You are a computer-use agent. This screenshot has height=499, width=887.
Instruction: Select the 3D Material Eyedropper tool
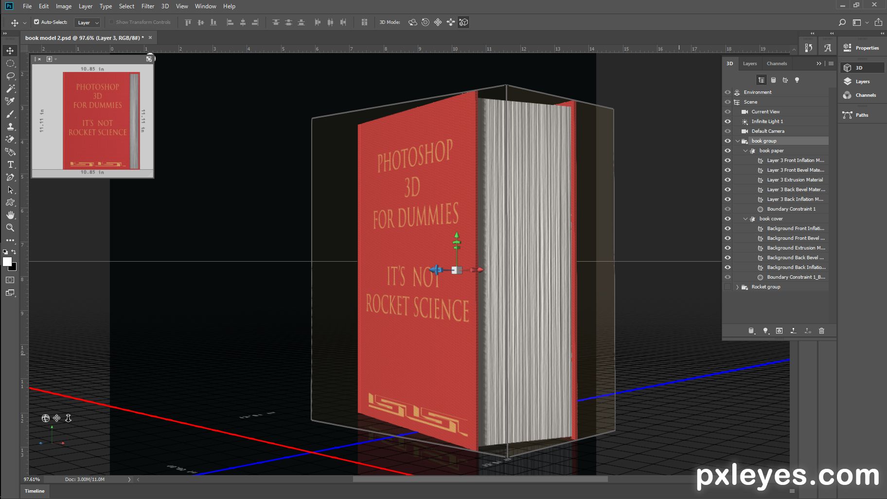[10, 101]
